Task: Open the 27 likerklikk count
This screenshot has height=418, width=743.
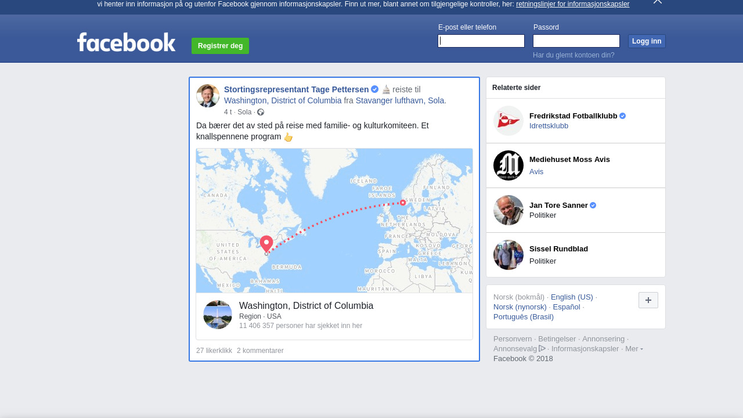Action: pyautogui.click(x=214, y=351)
